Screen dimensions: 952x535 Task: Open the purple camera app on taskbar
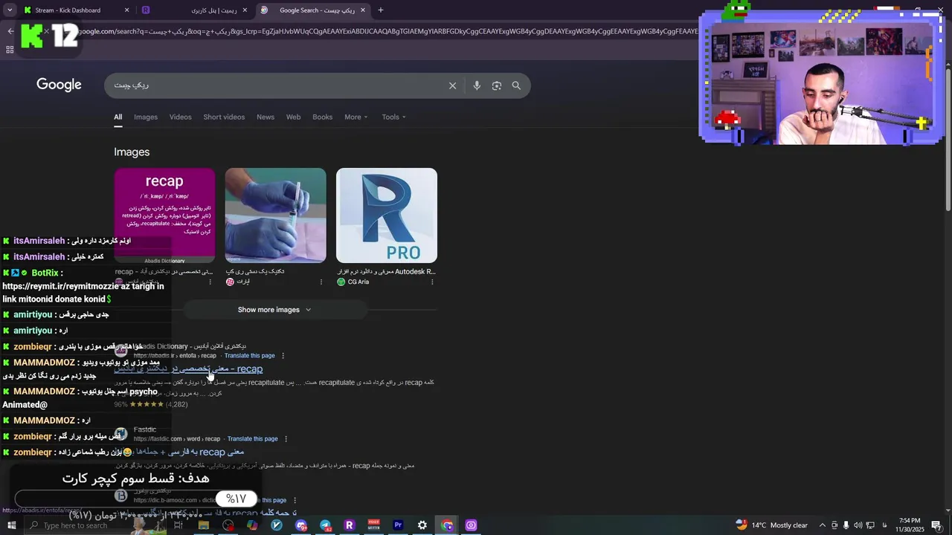click(471, 525)
